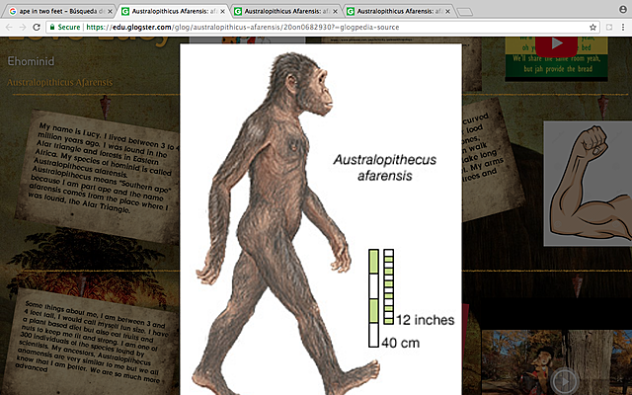Open the Chrome profile avatar icon

pyautogui.click(x=623, y=9)
